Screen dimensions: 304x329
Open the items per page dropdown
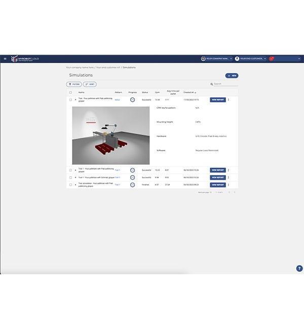tap(210, 192)
